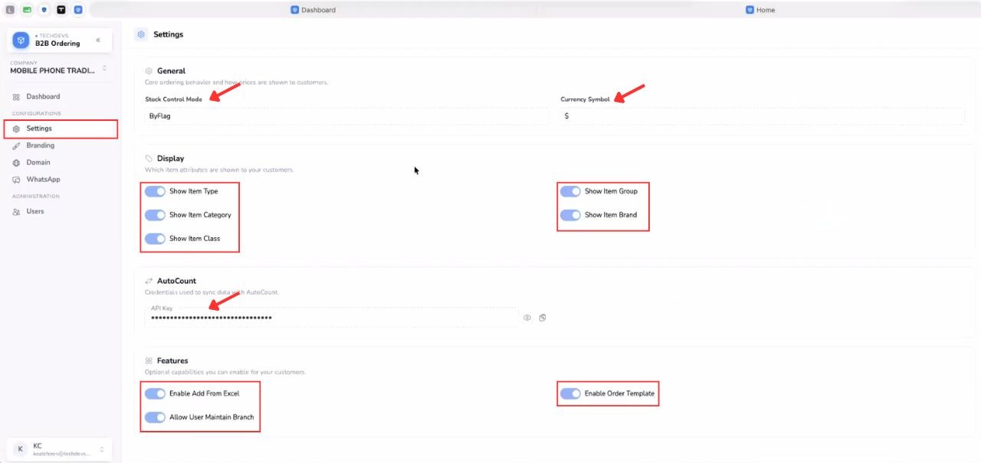Open the company selector chevron for MOBILE PHONE TRADI...
The width and height of the screenshot is (981, 463).
(x=104, y=68)
